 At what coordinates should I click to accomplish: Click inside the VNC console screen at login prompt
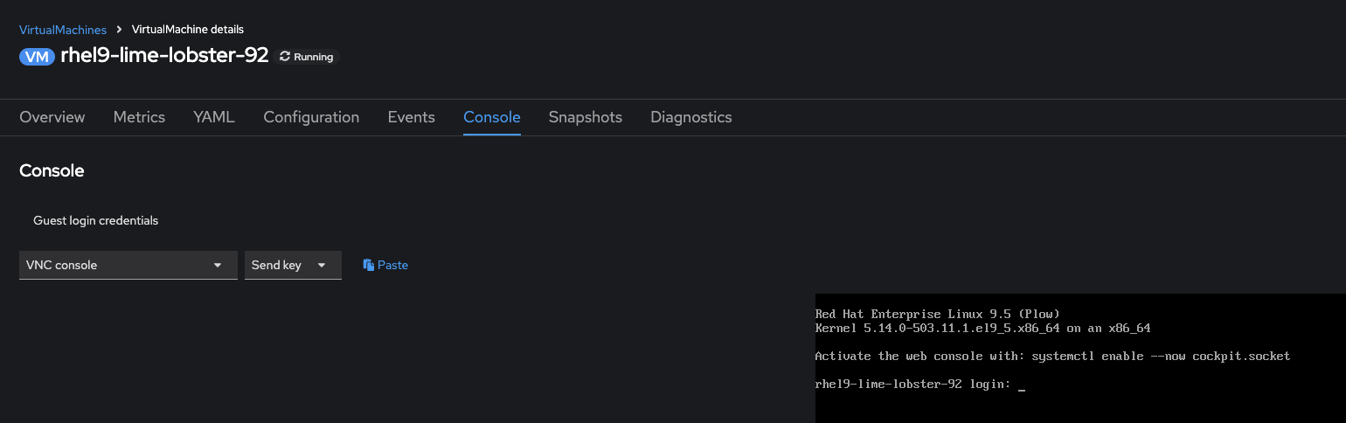point(919,384)
